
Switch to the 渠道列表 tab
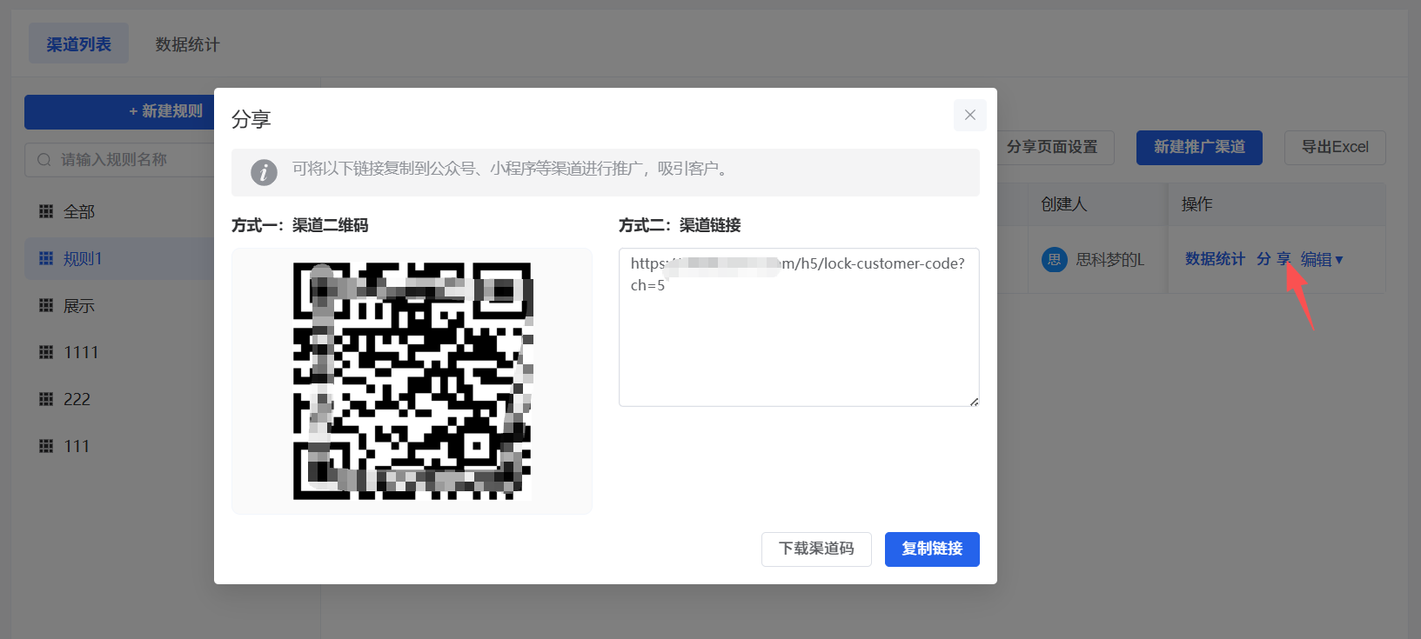coord(78,43)
